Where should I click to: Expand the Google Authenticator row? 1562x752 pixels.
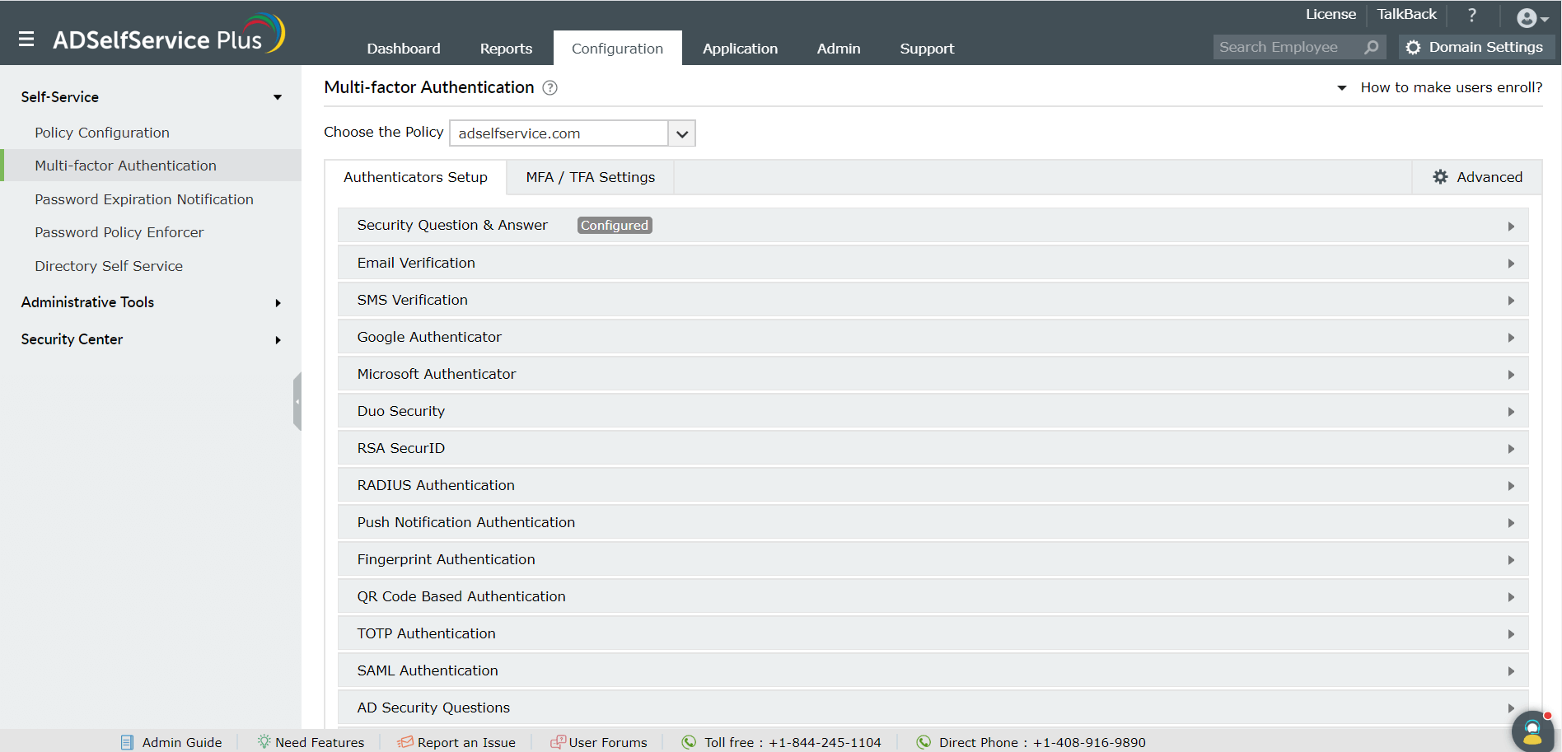[x=933, y=337]
